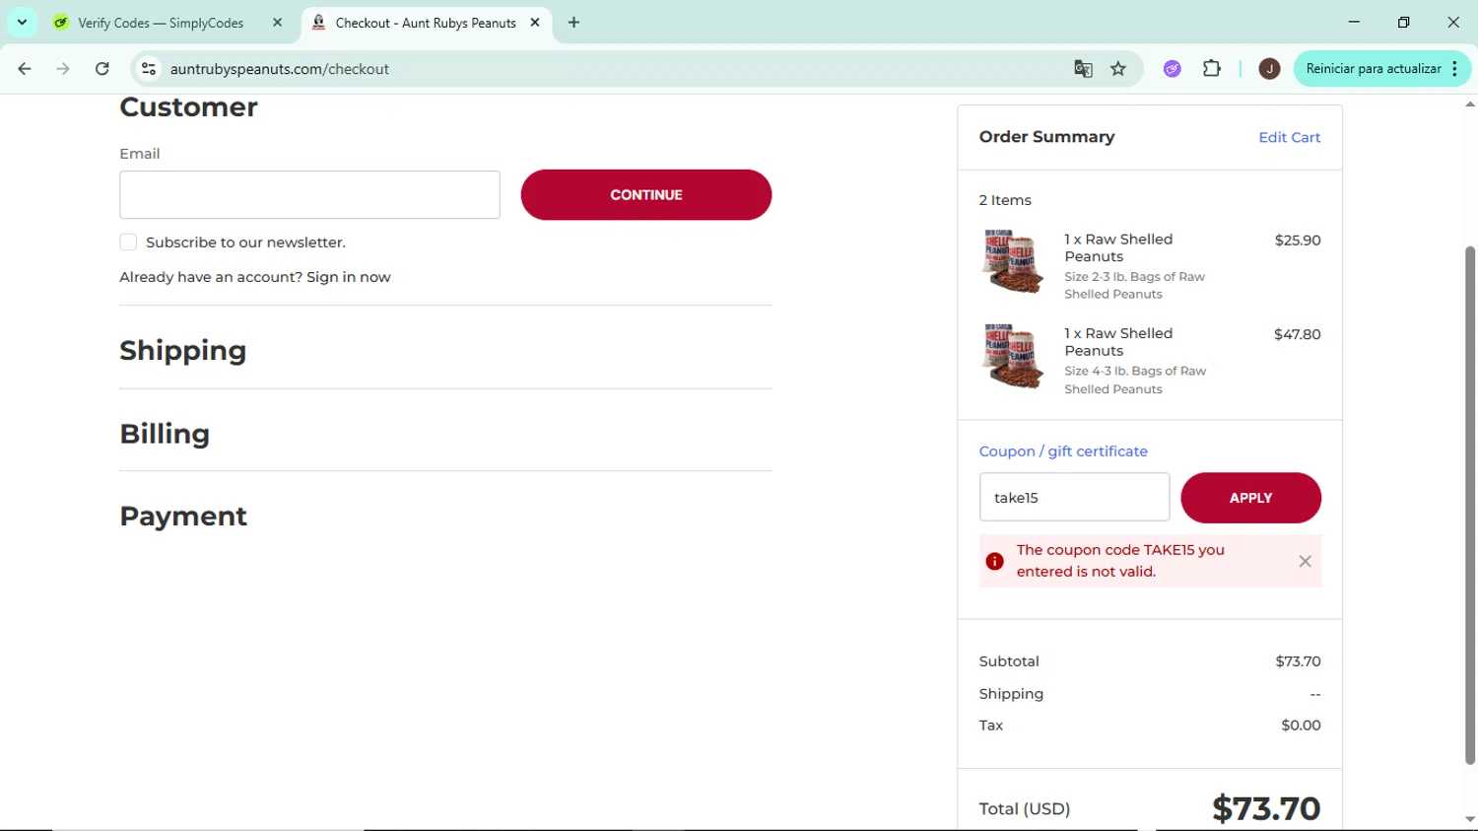Click the Payment section heading
The width and height of the screenshot is (1478, 831).
pos(183,517)
